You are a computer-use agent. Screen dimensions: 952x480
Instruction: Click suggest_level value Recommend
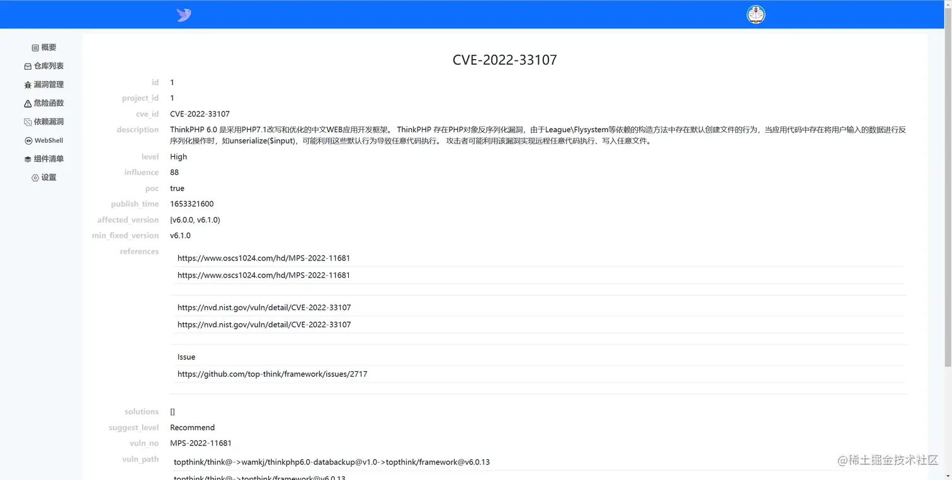tap(193, 427)
